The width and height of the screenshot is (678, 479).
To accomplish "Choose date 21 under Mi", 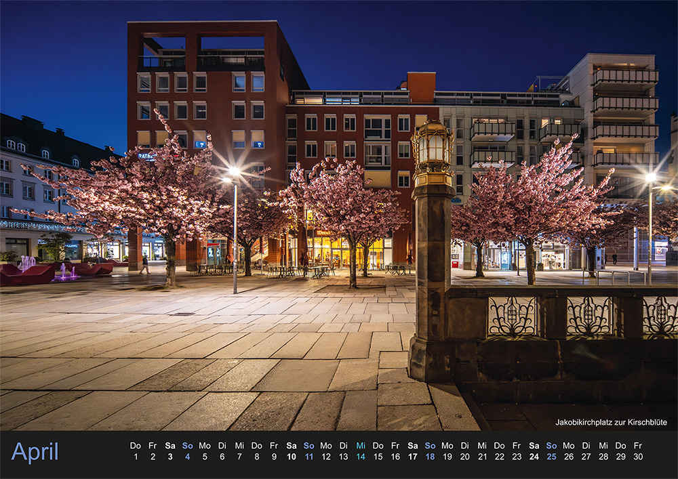I will [x=482, y=457].
